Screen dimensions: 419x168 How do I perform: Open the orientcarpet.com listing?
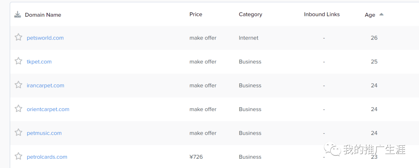pos(48,109)
